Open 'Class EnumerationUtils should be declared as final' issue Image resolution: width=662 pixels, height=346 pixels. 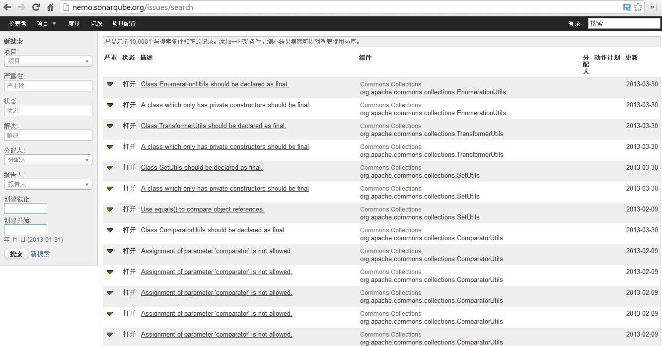click(x=215, y=84)
